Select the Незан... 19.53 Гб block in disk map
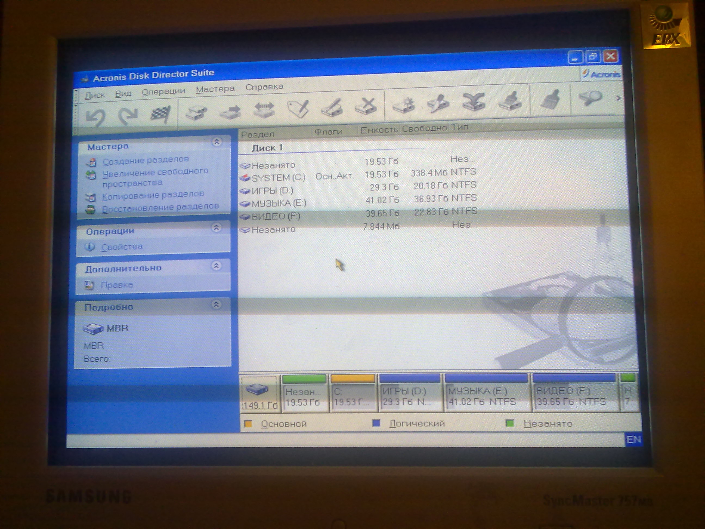 (304, 393)
